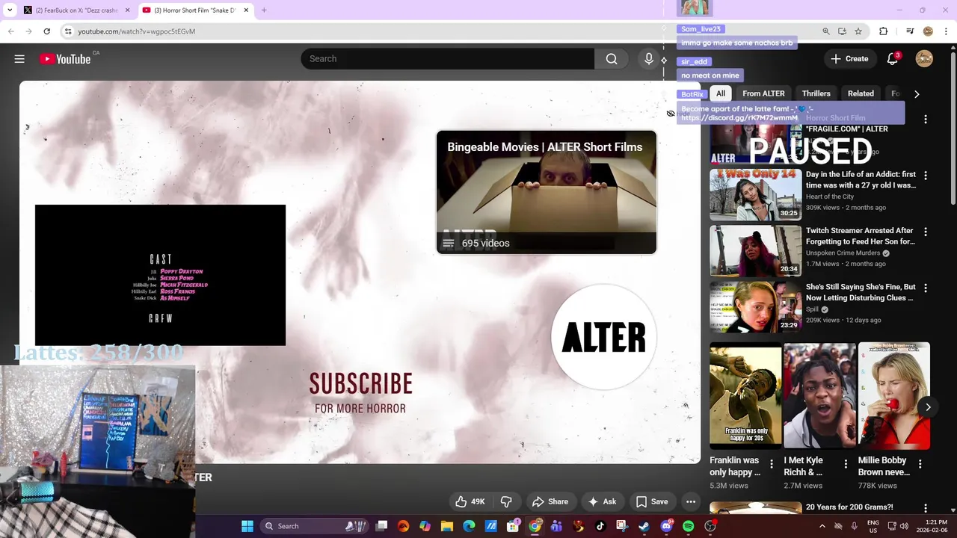Click the address bar URL
957x538 pixels.
137,31
